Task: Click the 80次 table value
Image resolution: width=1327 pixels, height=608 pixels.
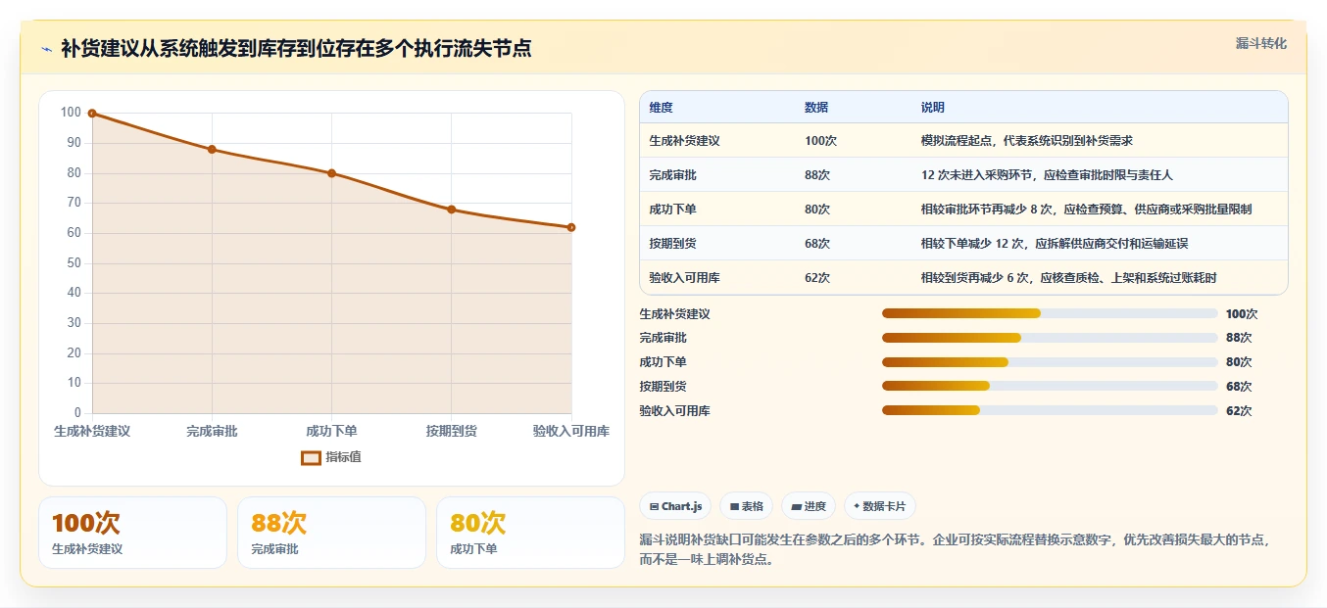Action: coord(817,210)
